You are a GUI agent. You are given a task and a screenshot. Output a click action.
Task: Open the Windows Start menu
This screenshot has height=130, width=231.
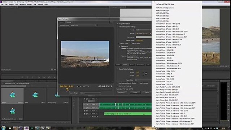tap(3, 128)
